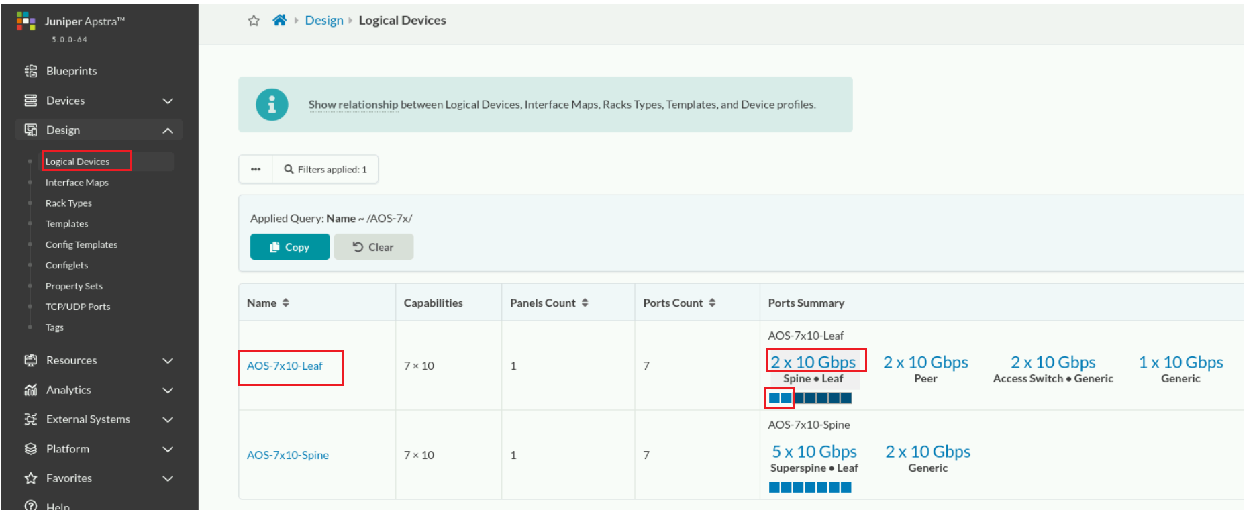1257x510 pixels.
Task: Click last port square in Leaf row
Action: [x=846, y=398]
